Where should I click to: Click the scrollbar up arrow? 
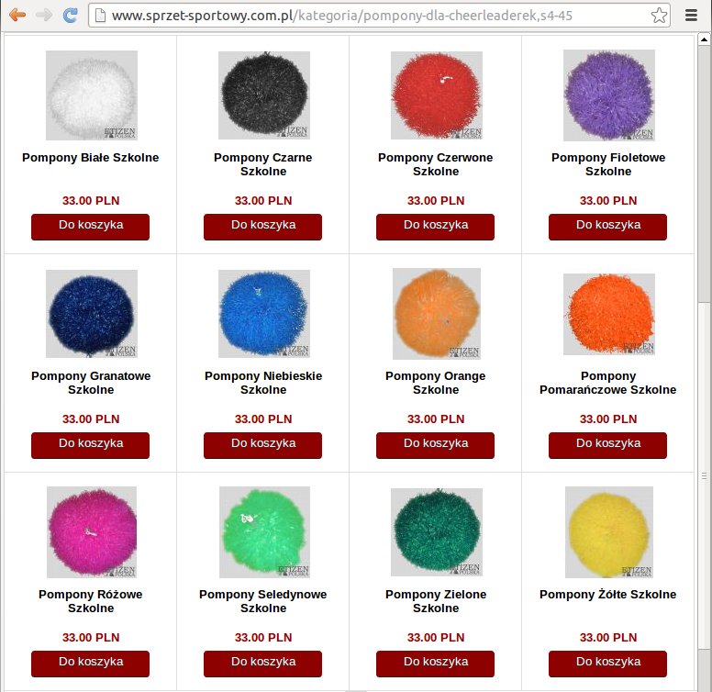click(x=704, y=40)
